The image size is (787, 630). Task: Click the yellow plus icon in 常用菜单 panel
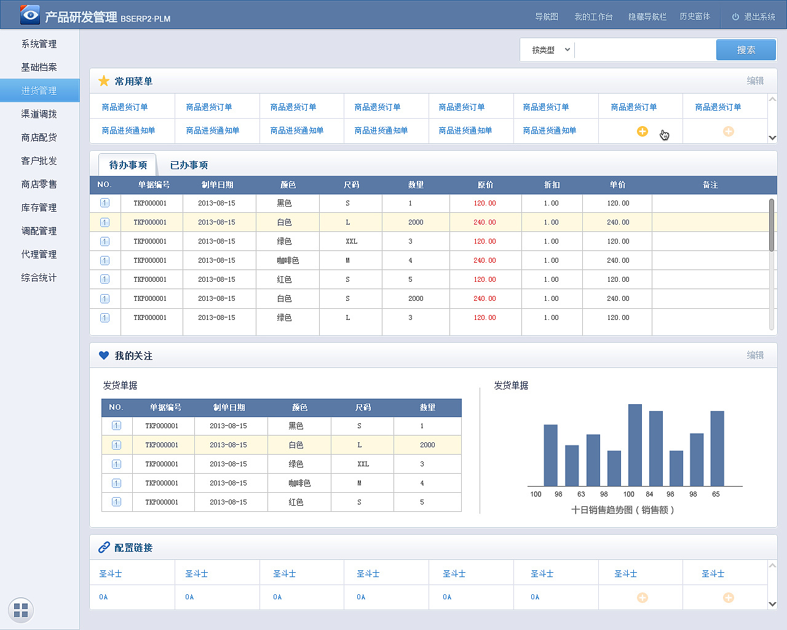642,131
